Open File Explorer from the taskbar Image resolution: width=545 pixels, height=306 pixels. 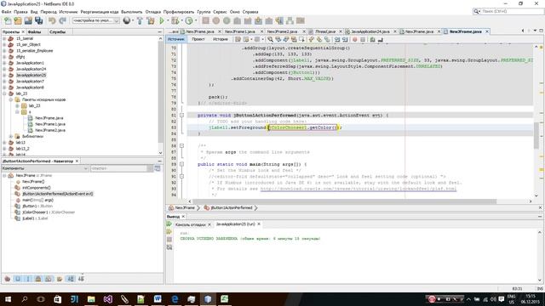[x=91, y=298]
